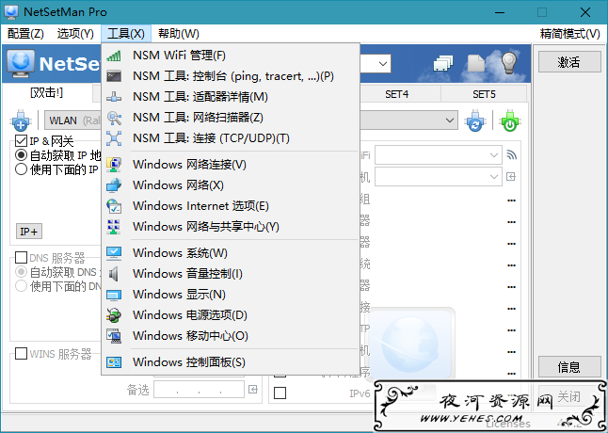Viewport: 608px width, 433px height.
Task: Click the WiFi scan icon next to WiFi dropdown
Action: point(511,155)
